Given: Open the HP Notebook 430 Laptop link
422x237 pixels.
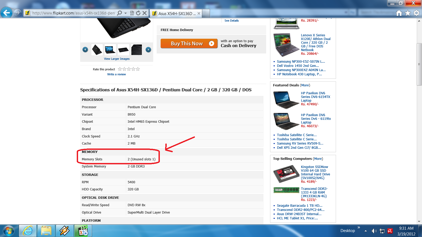Looking at the screenshot, I should coord(299,74).
